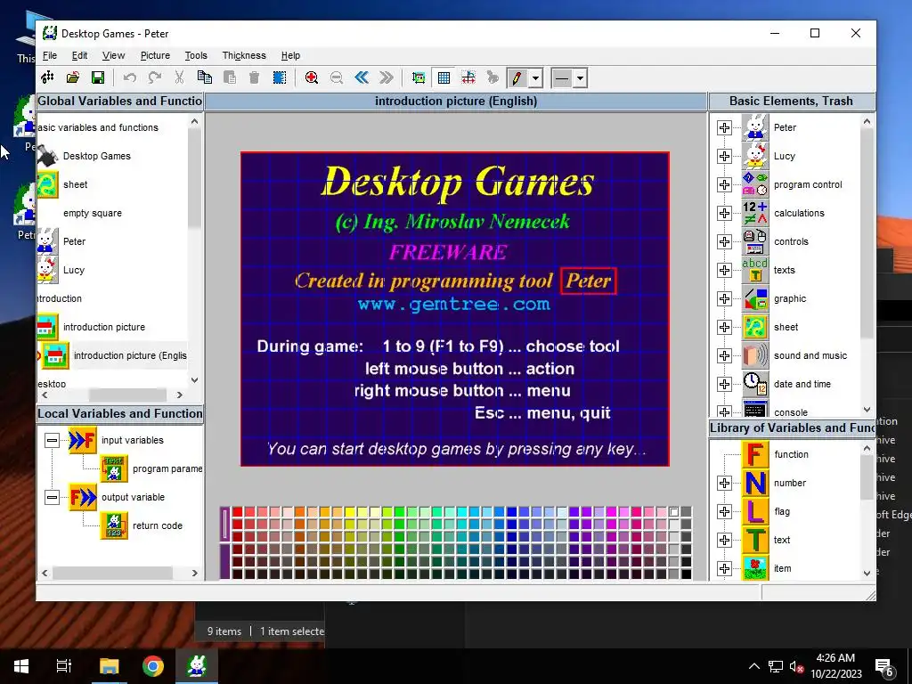Select 'introduction picture' in the Global panel
Image resolution: width=912 pixels, height=684 pixels.
click(104, 327)
